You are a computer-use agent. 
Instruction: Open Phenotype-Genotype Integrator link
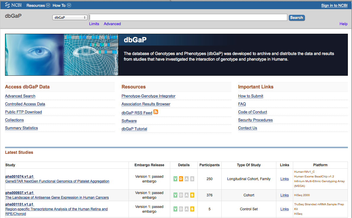[148, 96]
